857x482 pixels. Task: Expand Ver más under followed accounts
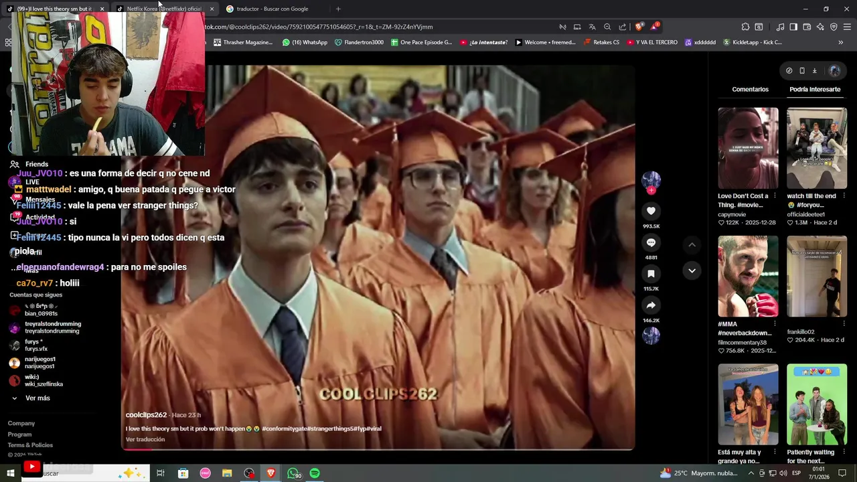(37, 398)
